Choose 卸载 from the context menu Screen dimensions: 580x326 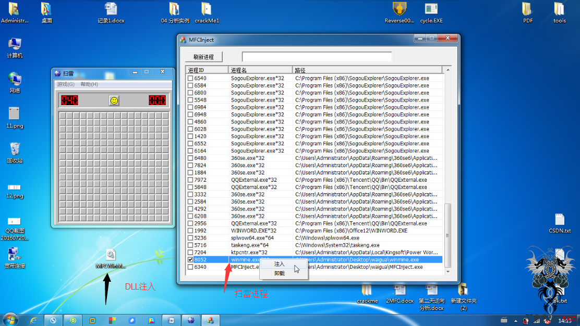279,273
